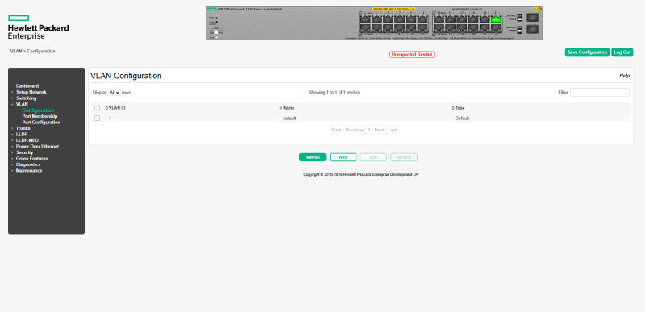Image resolution: width=645 pixels, height=312 pixels.
Task: Select port 1 on the switch graphic
Action: coord(365,19)
